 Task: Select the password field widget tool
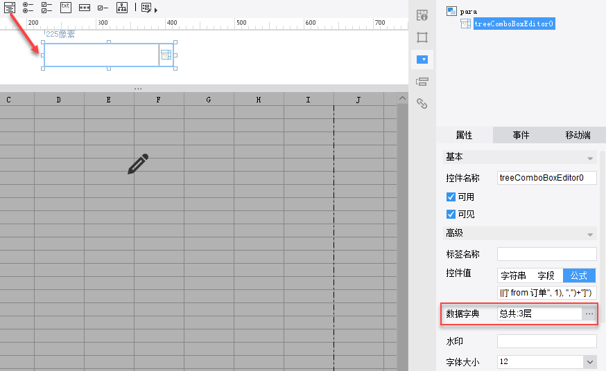pos(85,8)
